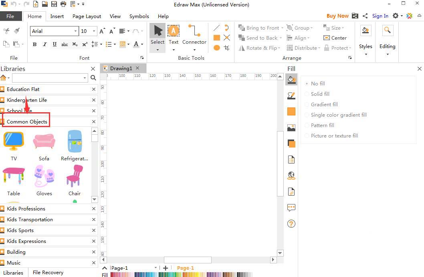This screenshot has height=277, width=424.
Task: Pick the line drawing tool
Action: (216, 28)
